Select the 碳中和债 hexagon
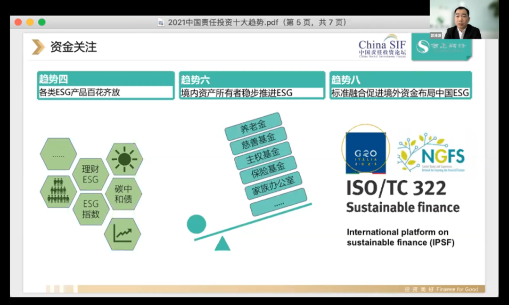Image resolution: width=509 pixels, height=305 pixels. [x=123, y=194]
